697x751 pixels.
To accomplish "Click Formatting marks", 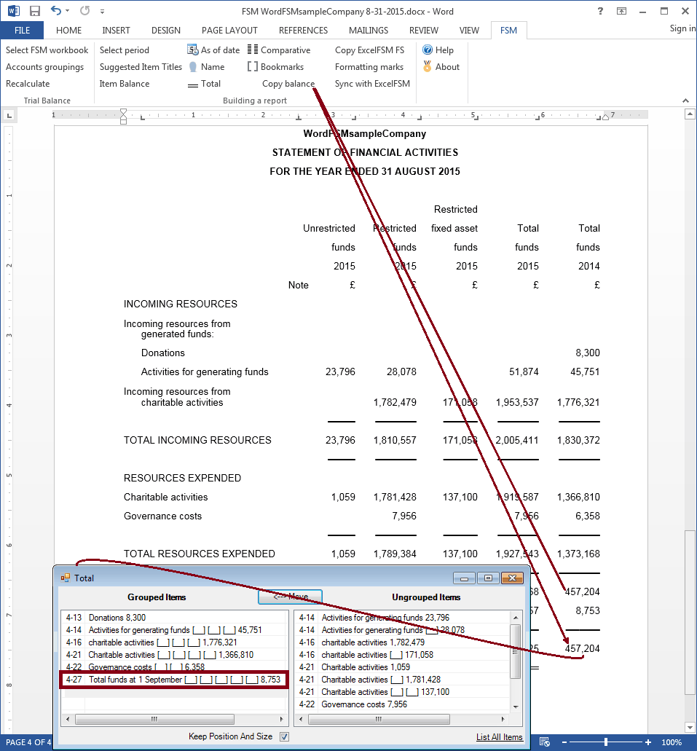I will [369, 67].
